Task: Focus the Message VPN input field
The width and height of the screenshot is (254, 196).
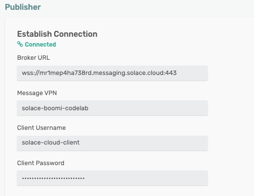Action: point(112,108)
